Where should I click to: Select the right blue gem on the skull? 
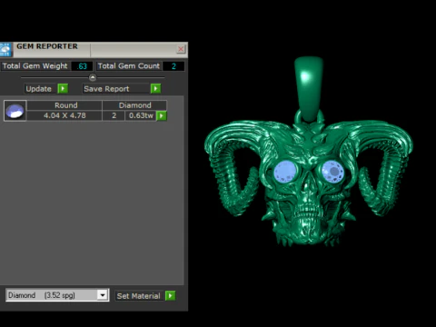[332, 172]
